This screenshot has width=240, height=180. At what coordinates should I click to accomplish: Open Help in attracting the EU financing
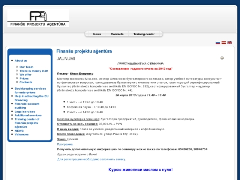tap(31, 98)
